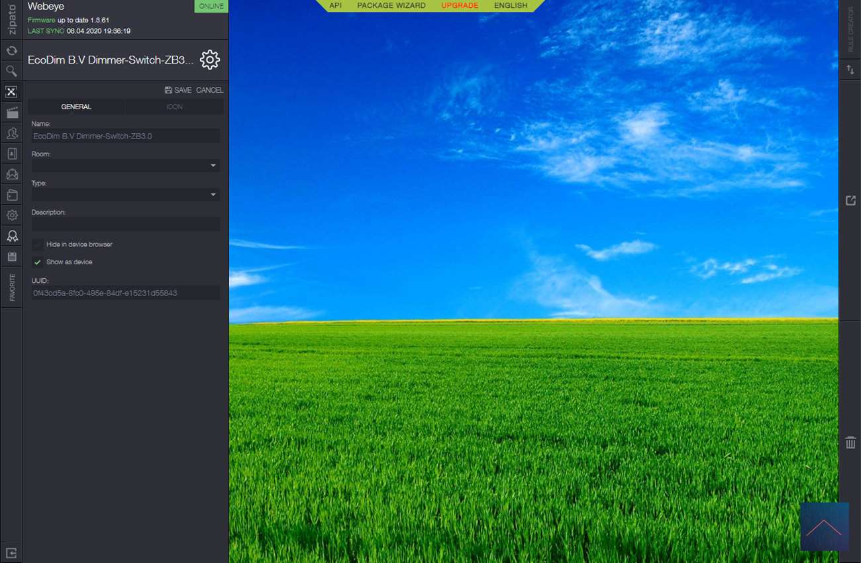861x563 pixels.
Task: Click the trash bin icon
Action: [850, 442]
